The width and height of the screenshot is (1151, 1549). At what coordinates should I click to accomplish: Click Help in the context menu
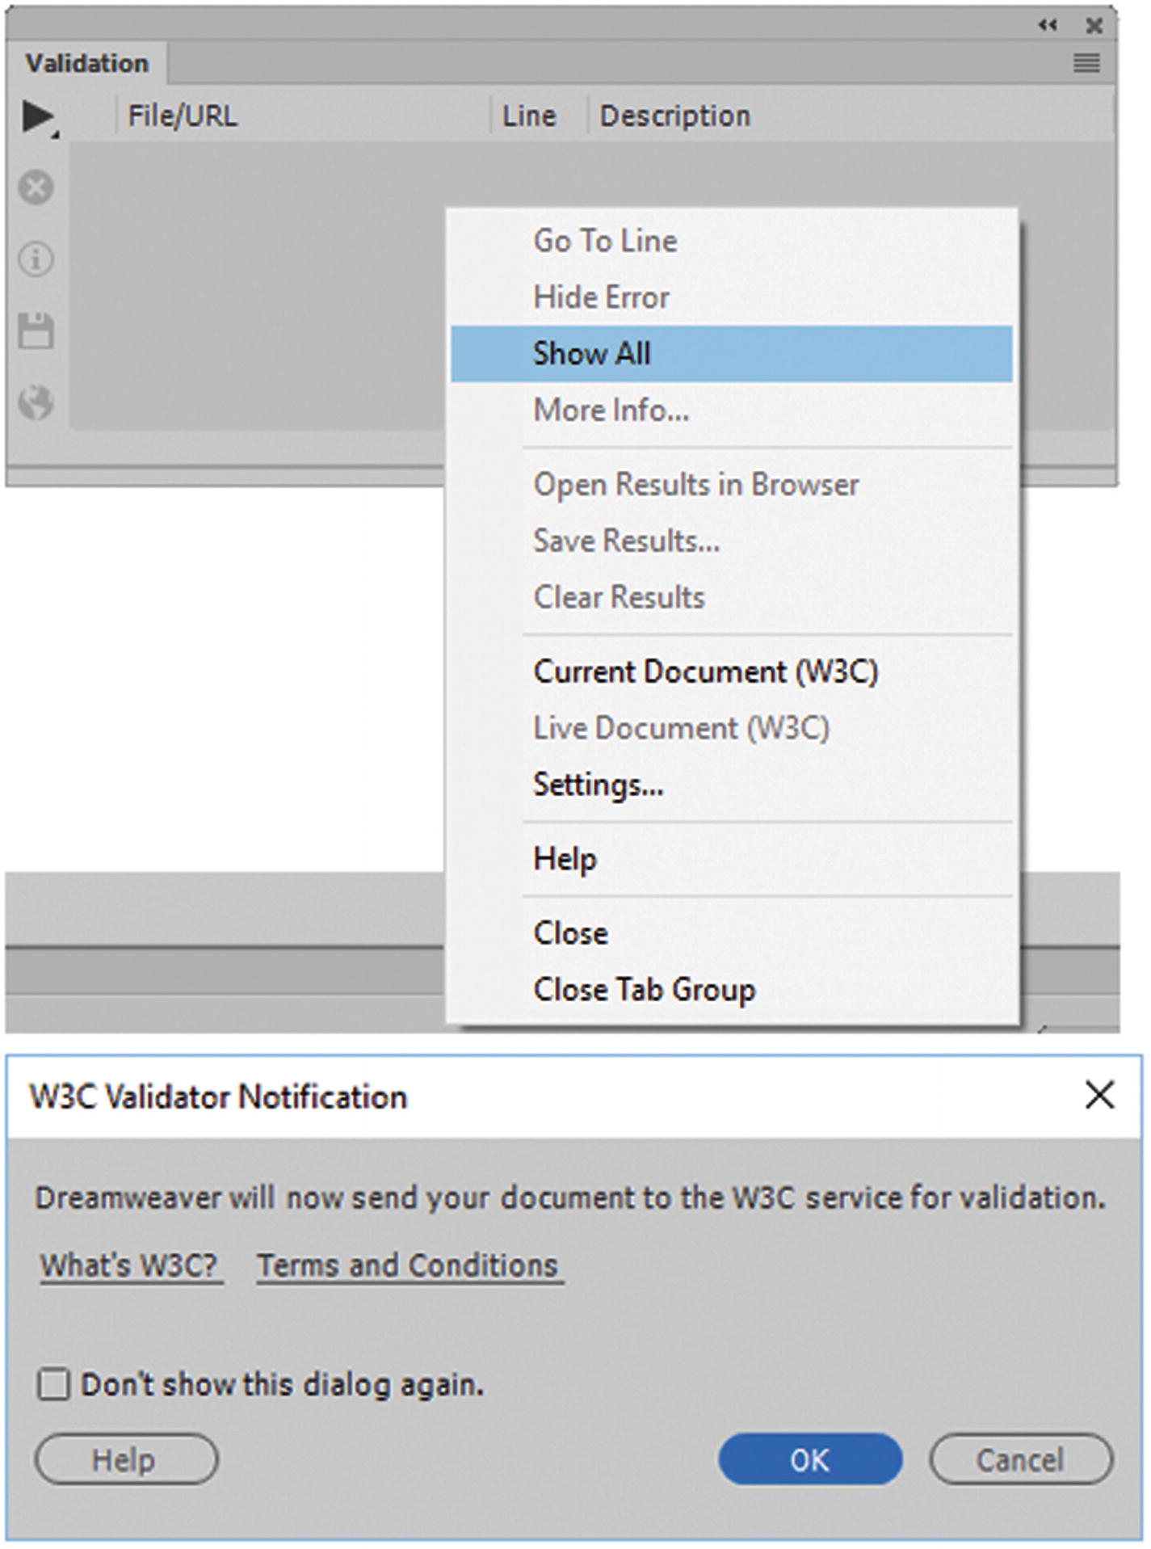point(565,859)
